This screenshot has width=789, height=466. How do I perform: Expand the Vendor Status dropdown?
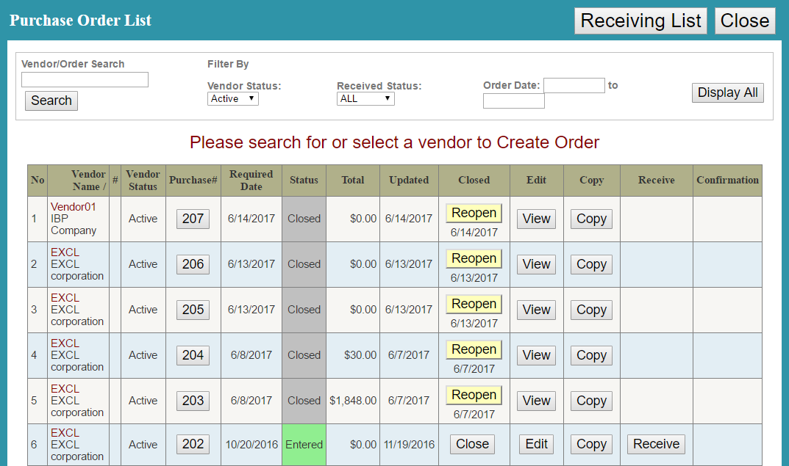[x=232, y=98]
